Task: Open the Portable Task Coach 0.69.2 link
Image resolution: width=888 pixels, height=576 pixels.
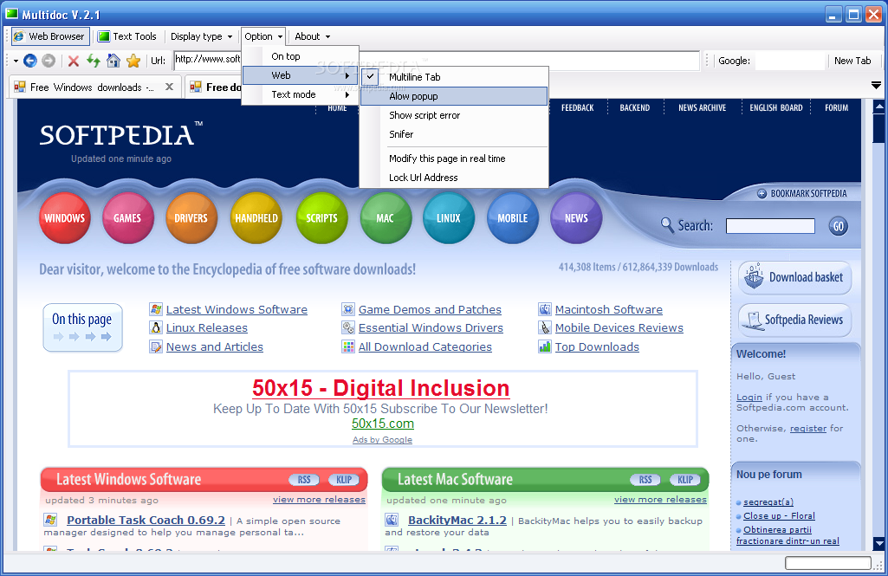Action: pos(146,520)
